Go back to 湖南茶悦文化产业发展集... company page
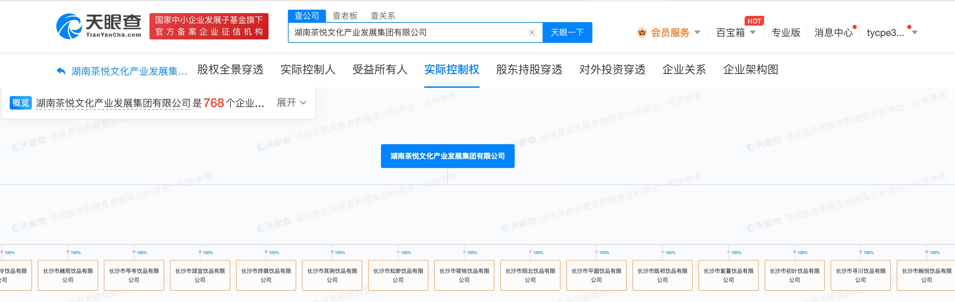The image size is (955, 302). point(129,71)
